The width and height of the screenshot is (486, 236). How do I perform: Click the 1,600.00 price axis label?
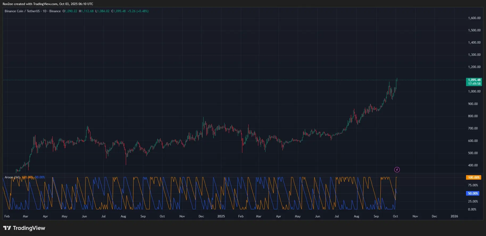pyautogui.click(x=474, y=18)
